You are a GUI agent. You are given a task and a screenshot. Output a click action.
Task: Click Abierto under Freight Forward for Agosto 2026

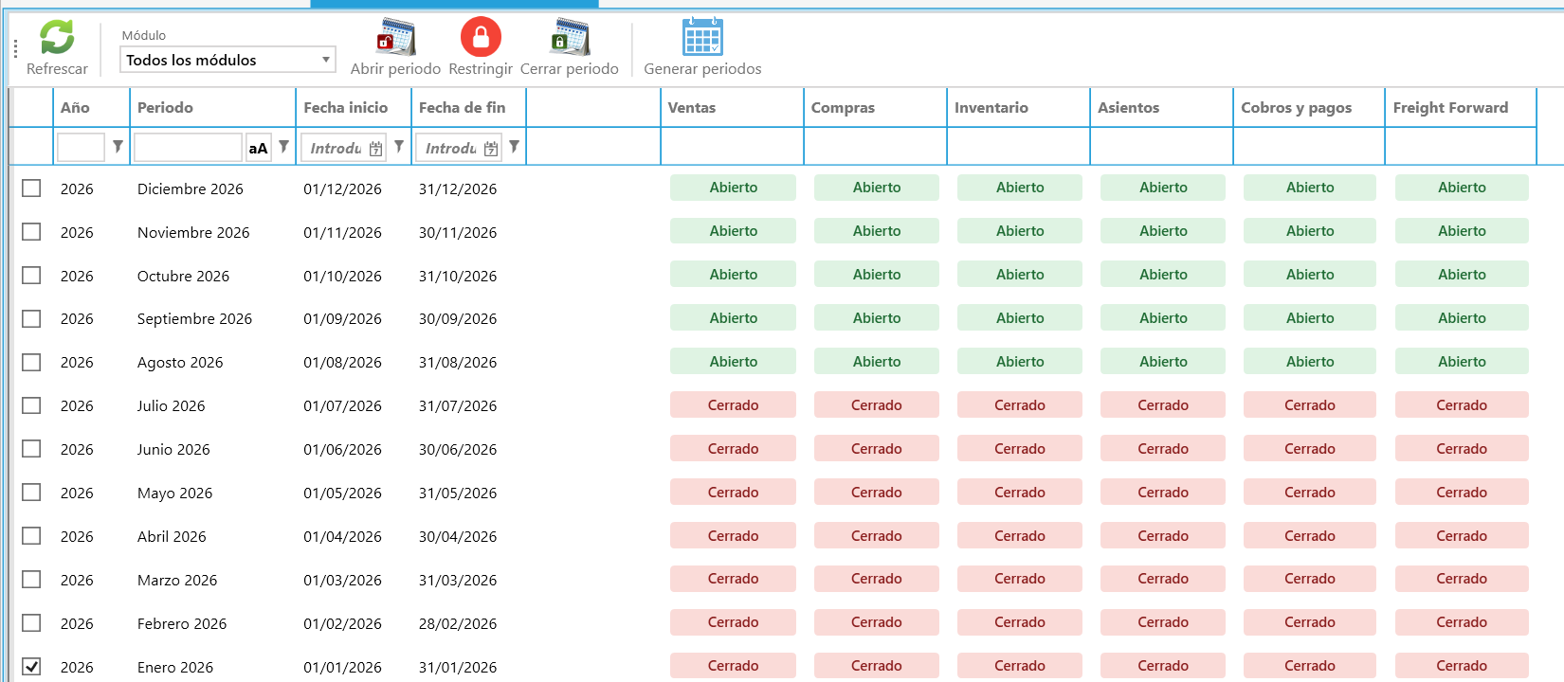[x=1462, y=362]
